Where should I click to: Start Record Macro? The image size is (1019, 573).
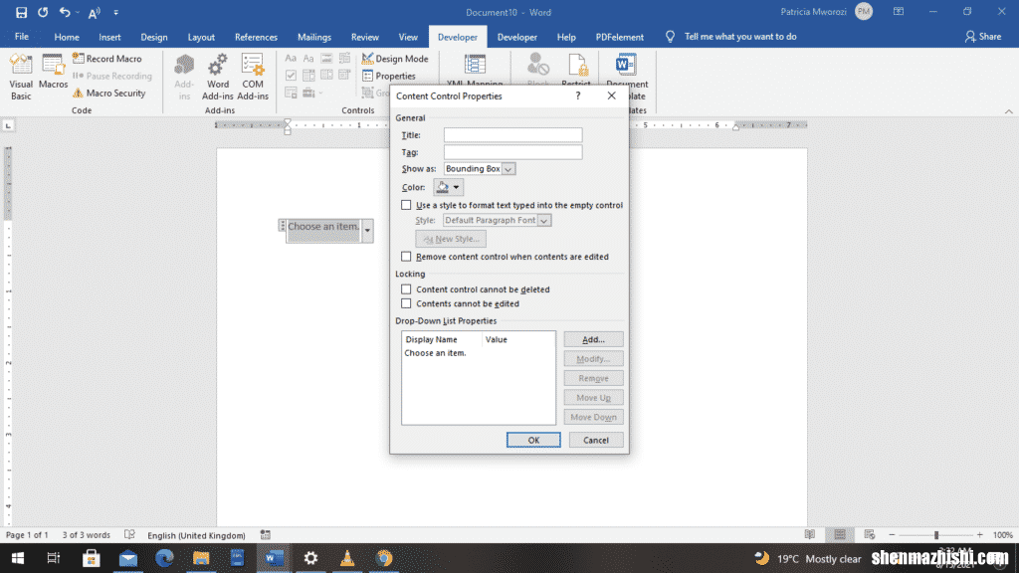pyautogui.click(x=107, y=59)
